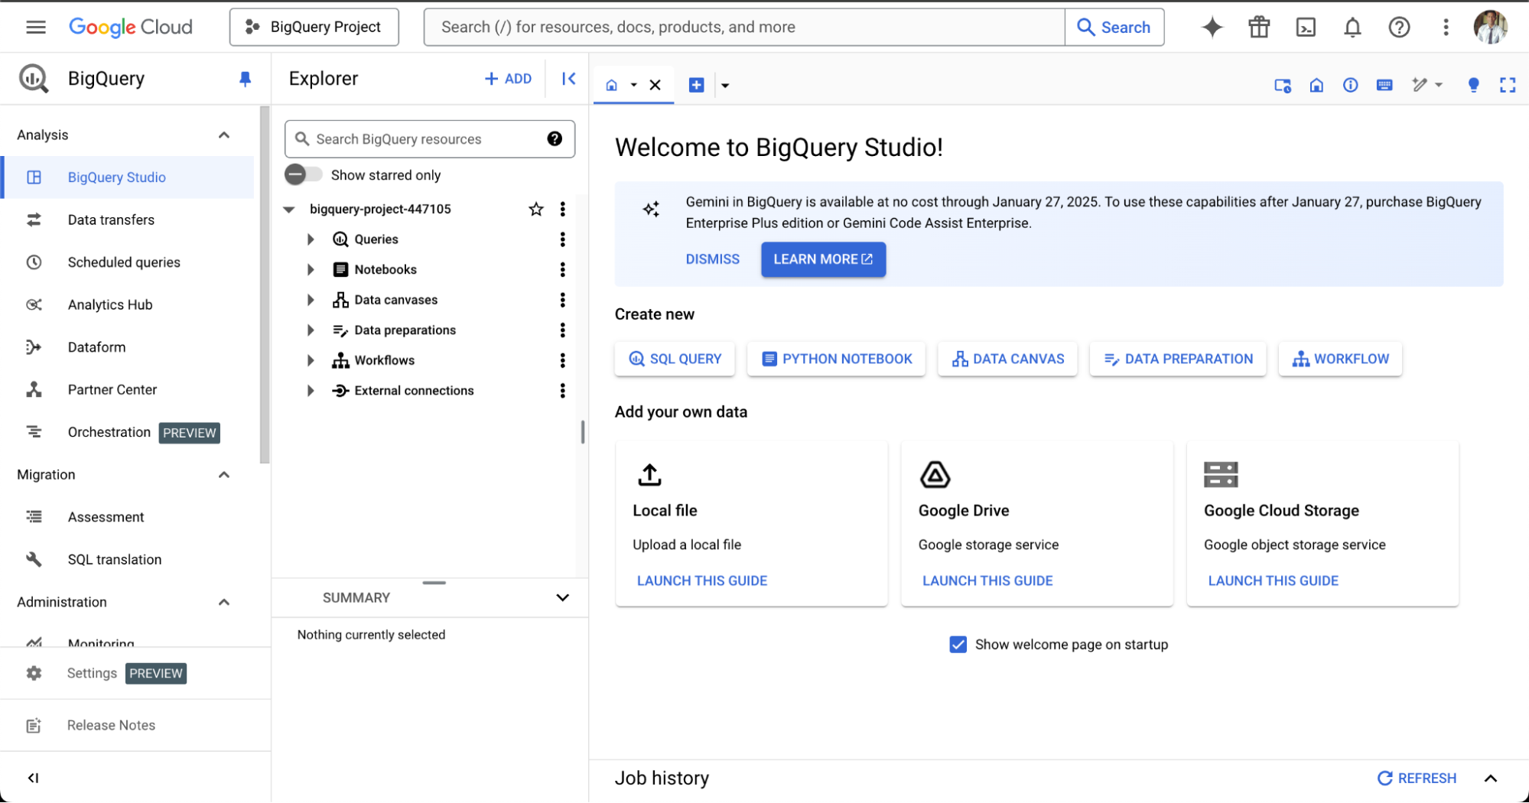
Task: Click the BigQuery Project selector
Action: (x=314, y=28)
